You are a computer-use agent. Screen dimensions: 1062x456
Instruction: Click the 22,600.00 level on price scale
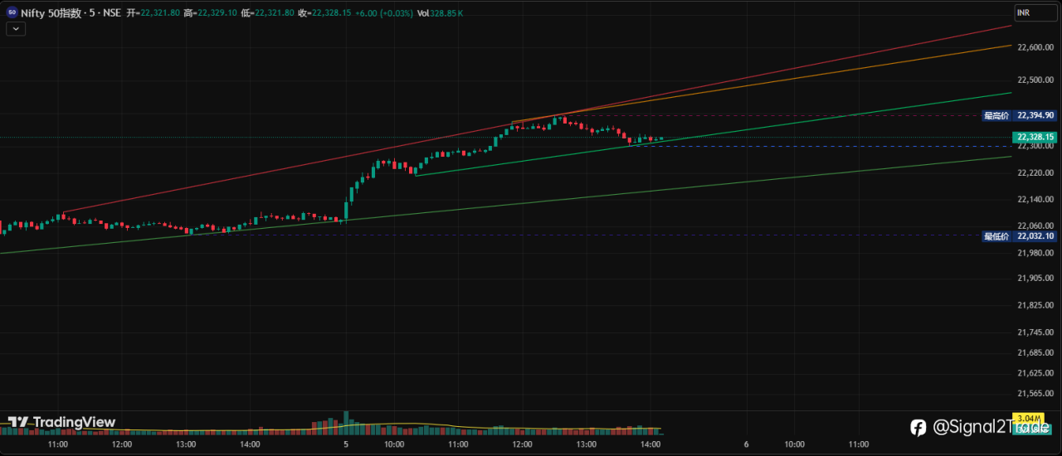(1034, 48)
